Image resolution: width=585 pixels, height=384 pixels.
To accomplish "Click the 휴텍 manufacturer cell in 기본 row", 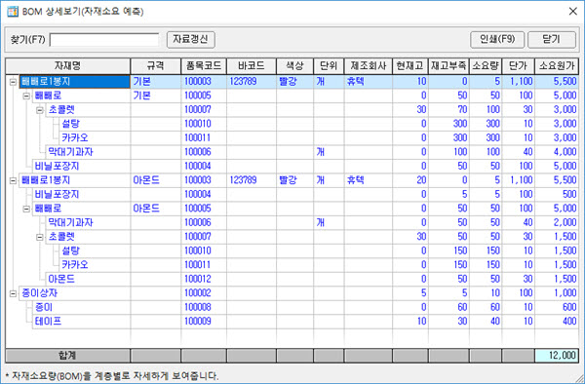I will pyautogui.click(x=369, y=82).
